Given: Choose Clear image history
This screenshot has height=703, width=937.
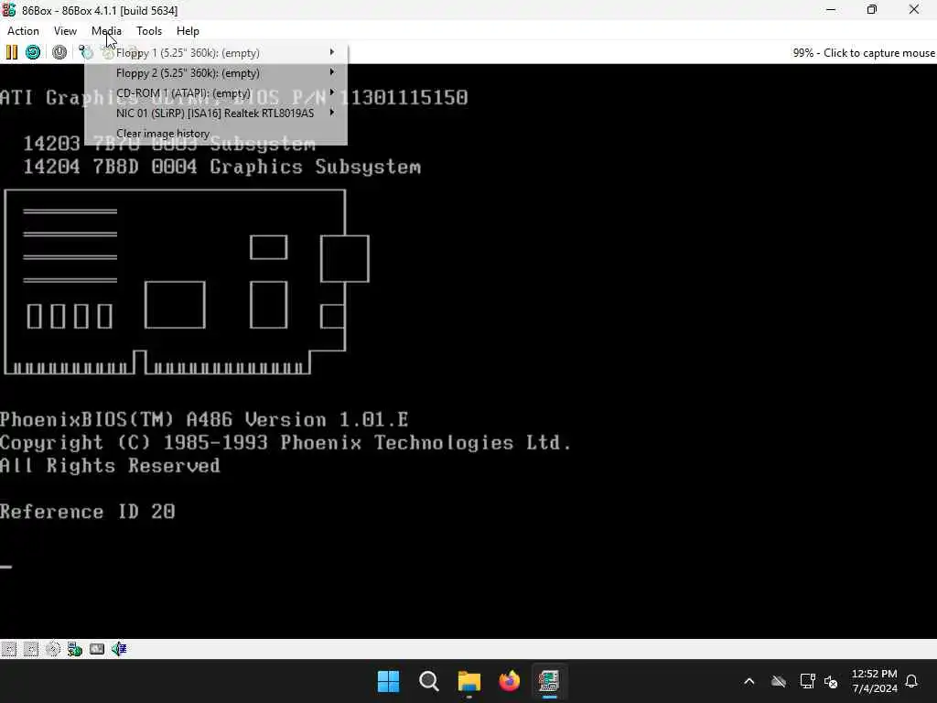Looking at the screenshot, I should (216, 134).
